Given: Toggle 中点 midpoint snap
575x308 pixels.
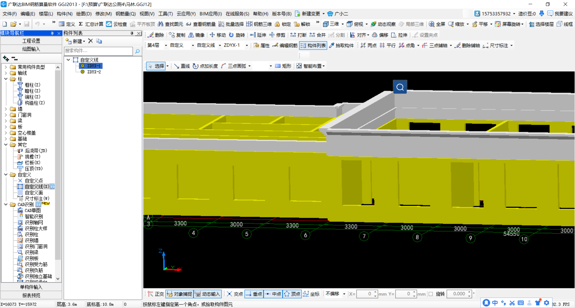Looking at the screenshot, I should 273,294.
